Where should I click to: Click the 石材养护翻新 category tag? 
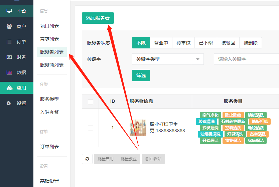pos(233,122)
